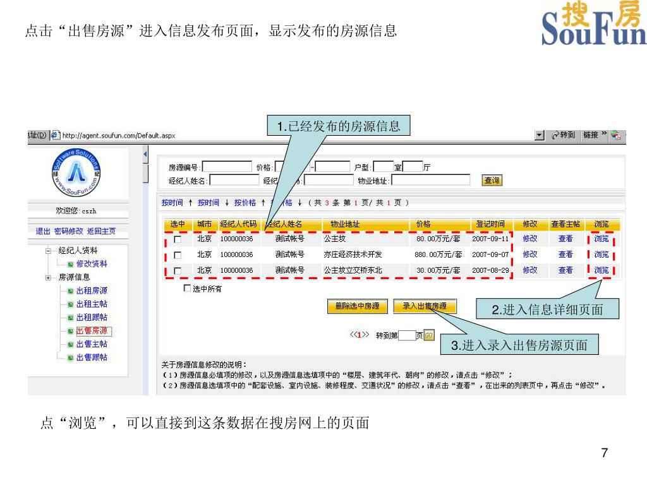Click 修改 for the 2007-09-07 listing
The height and width of the screenshot is (485, 647).
click(530, 254)
